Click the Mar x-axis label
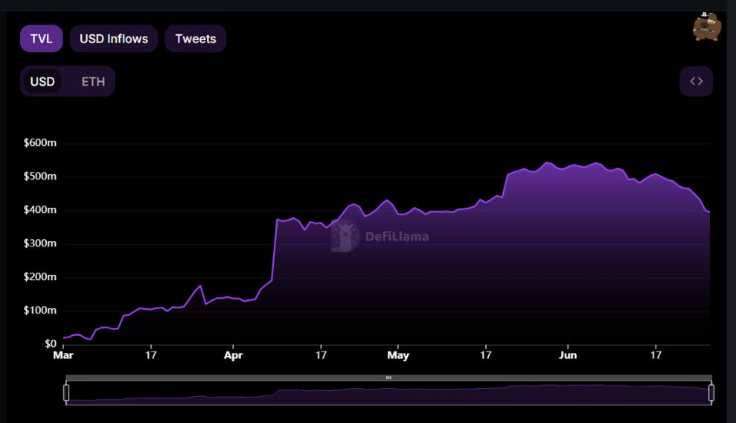 point(63,355)
